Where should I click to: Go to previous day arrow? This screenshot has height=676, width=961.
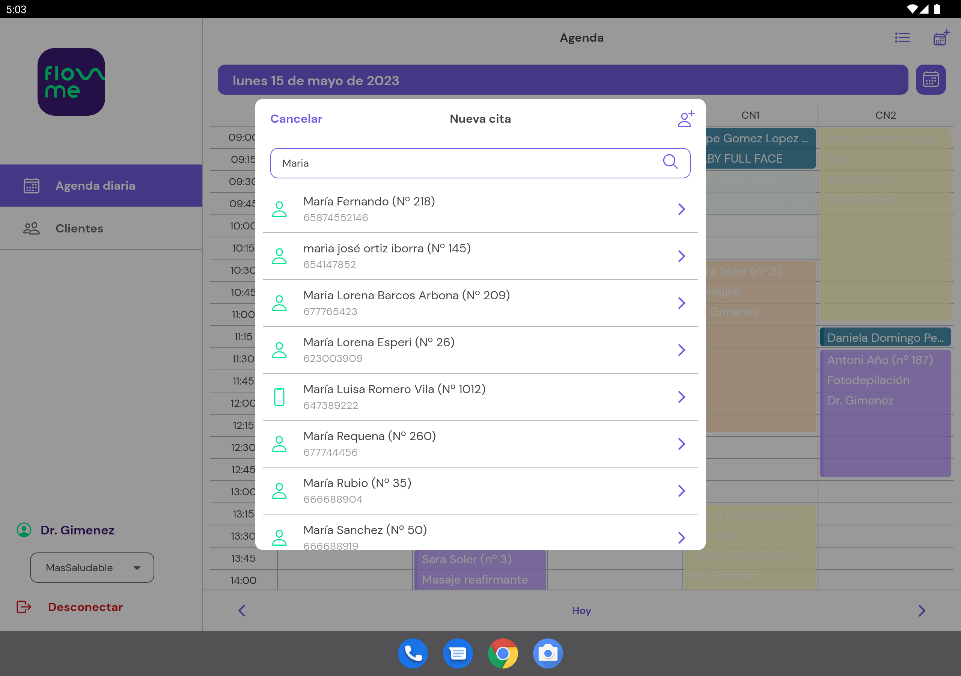pos(241,611)
